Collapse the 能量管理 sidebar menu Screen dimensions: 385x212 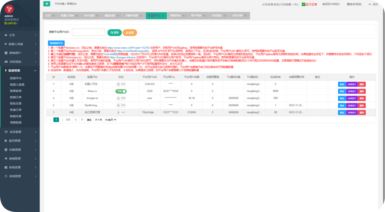tap(35, 71)
